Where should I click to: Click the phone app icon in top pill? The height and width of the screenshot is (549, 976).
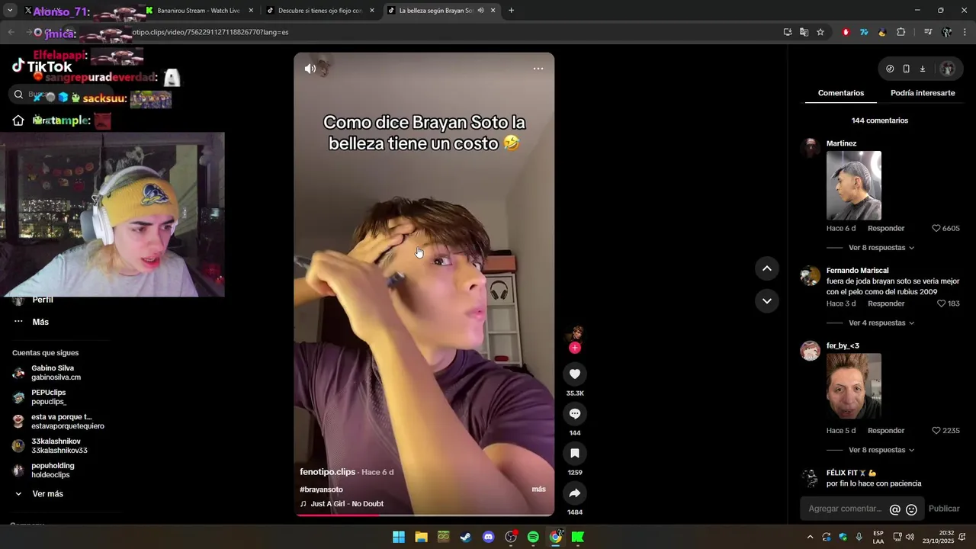(906, 69)
